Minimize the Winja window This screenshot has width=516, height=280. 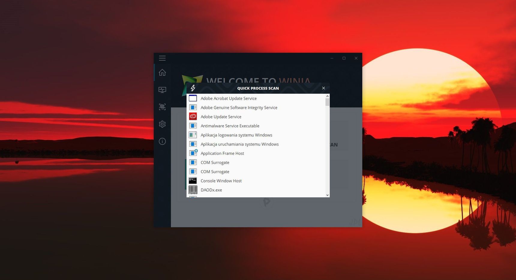(332, 58)
